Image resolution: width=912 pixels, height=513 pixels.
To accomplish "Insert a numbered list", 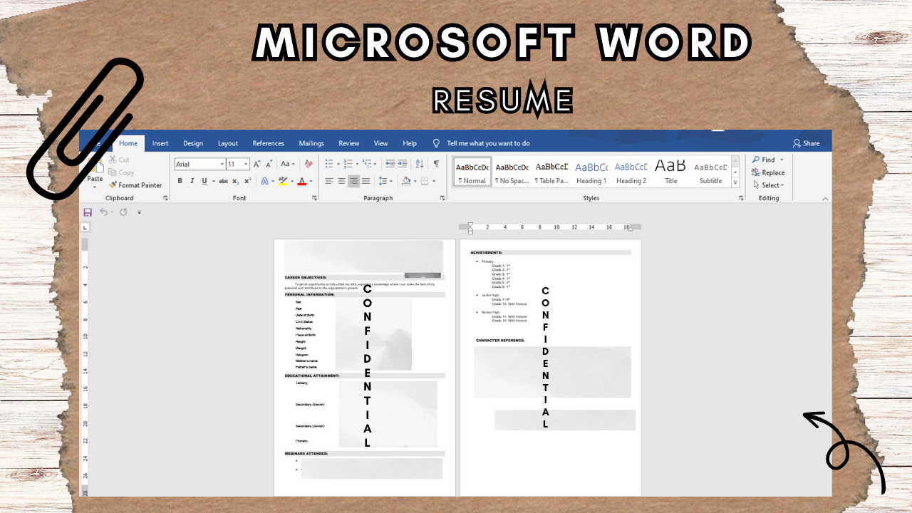I will 349,164.
